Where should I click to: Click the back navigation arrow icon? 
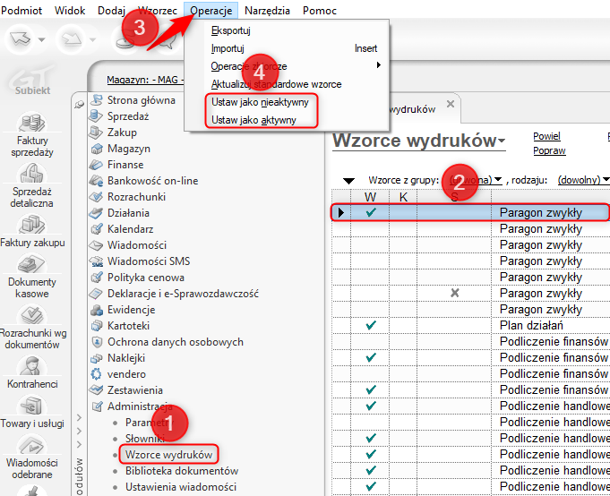pos(20,38)
